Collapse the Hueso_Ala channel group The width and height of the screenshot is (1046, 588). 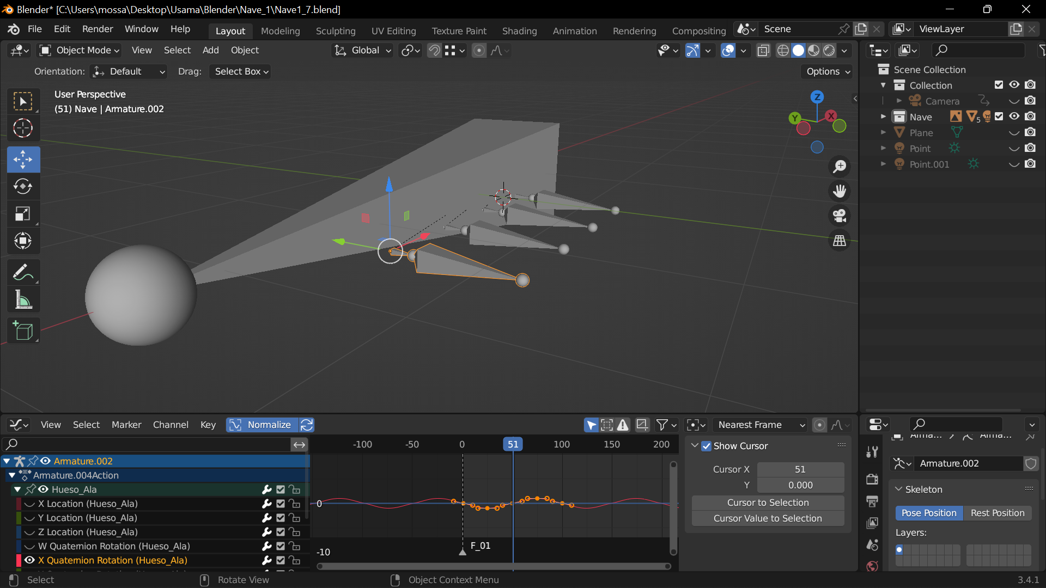pyautogui.click(x=17, y=489)
